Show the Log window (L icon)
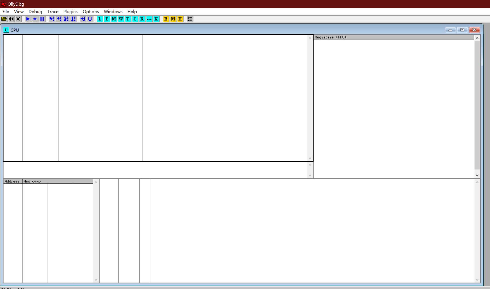This screenshot has height=289, width=490. [x=100, y=19]
